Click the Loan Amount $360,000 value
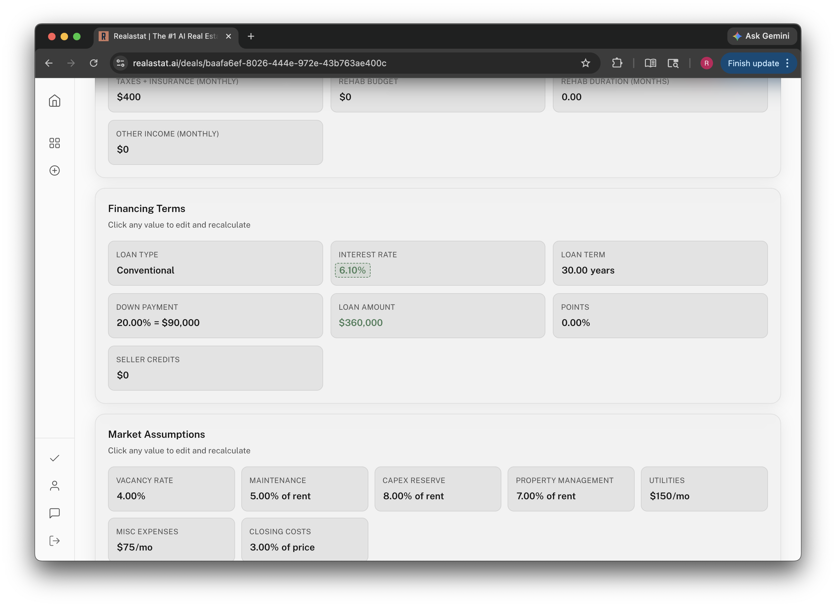The width and height of the screenshot is (836, 607). (x=361, y=323)
